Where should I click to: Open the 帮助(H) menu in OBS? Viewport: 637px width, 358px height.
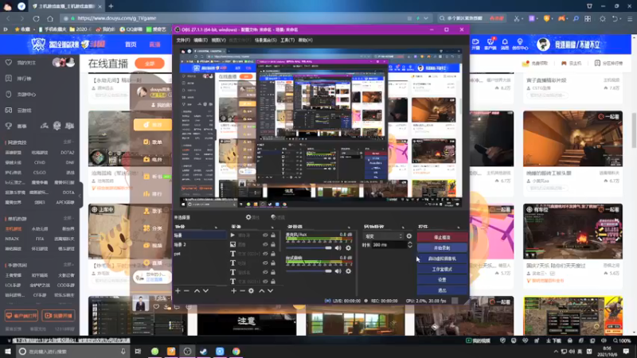306,41
